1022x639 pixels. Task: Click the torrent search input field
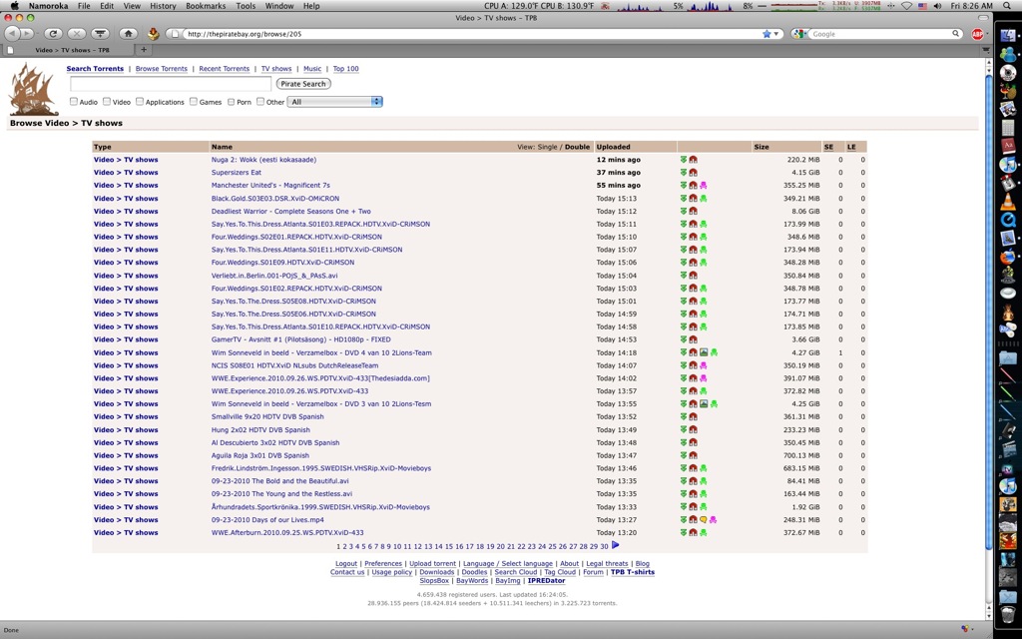pos(170,84)
